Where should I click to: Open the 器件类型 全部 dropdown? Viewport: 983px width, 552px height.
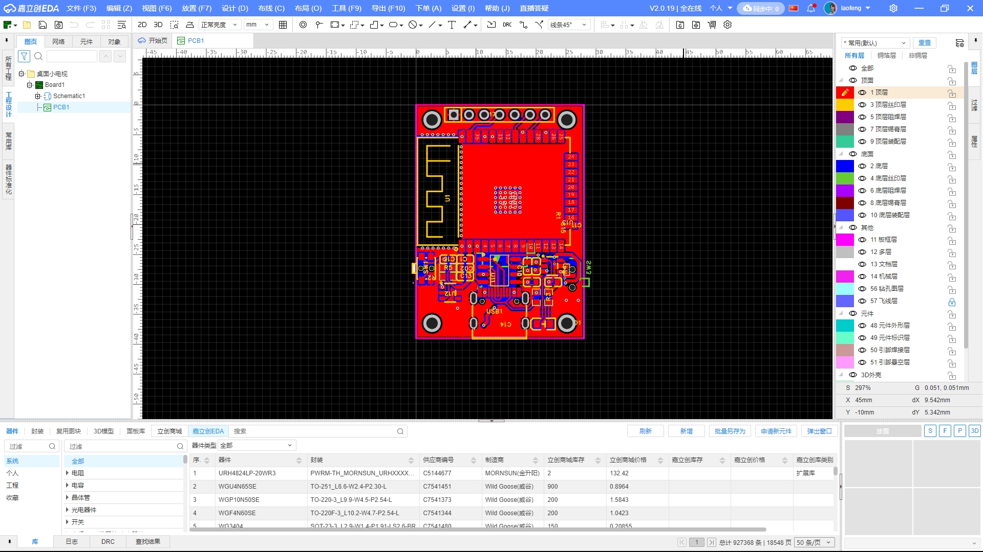[257, 445]
